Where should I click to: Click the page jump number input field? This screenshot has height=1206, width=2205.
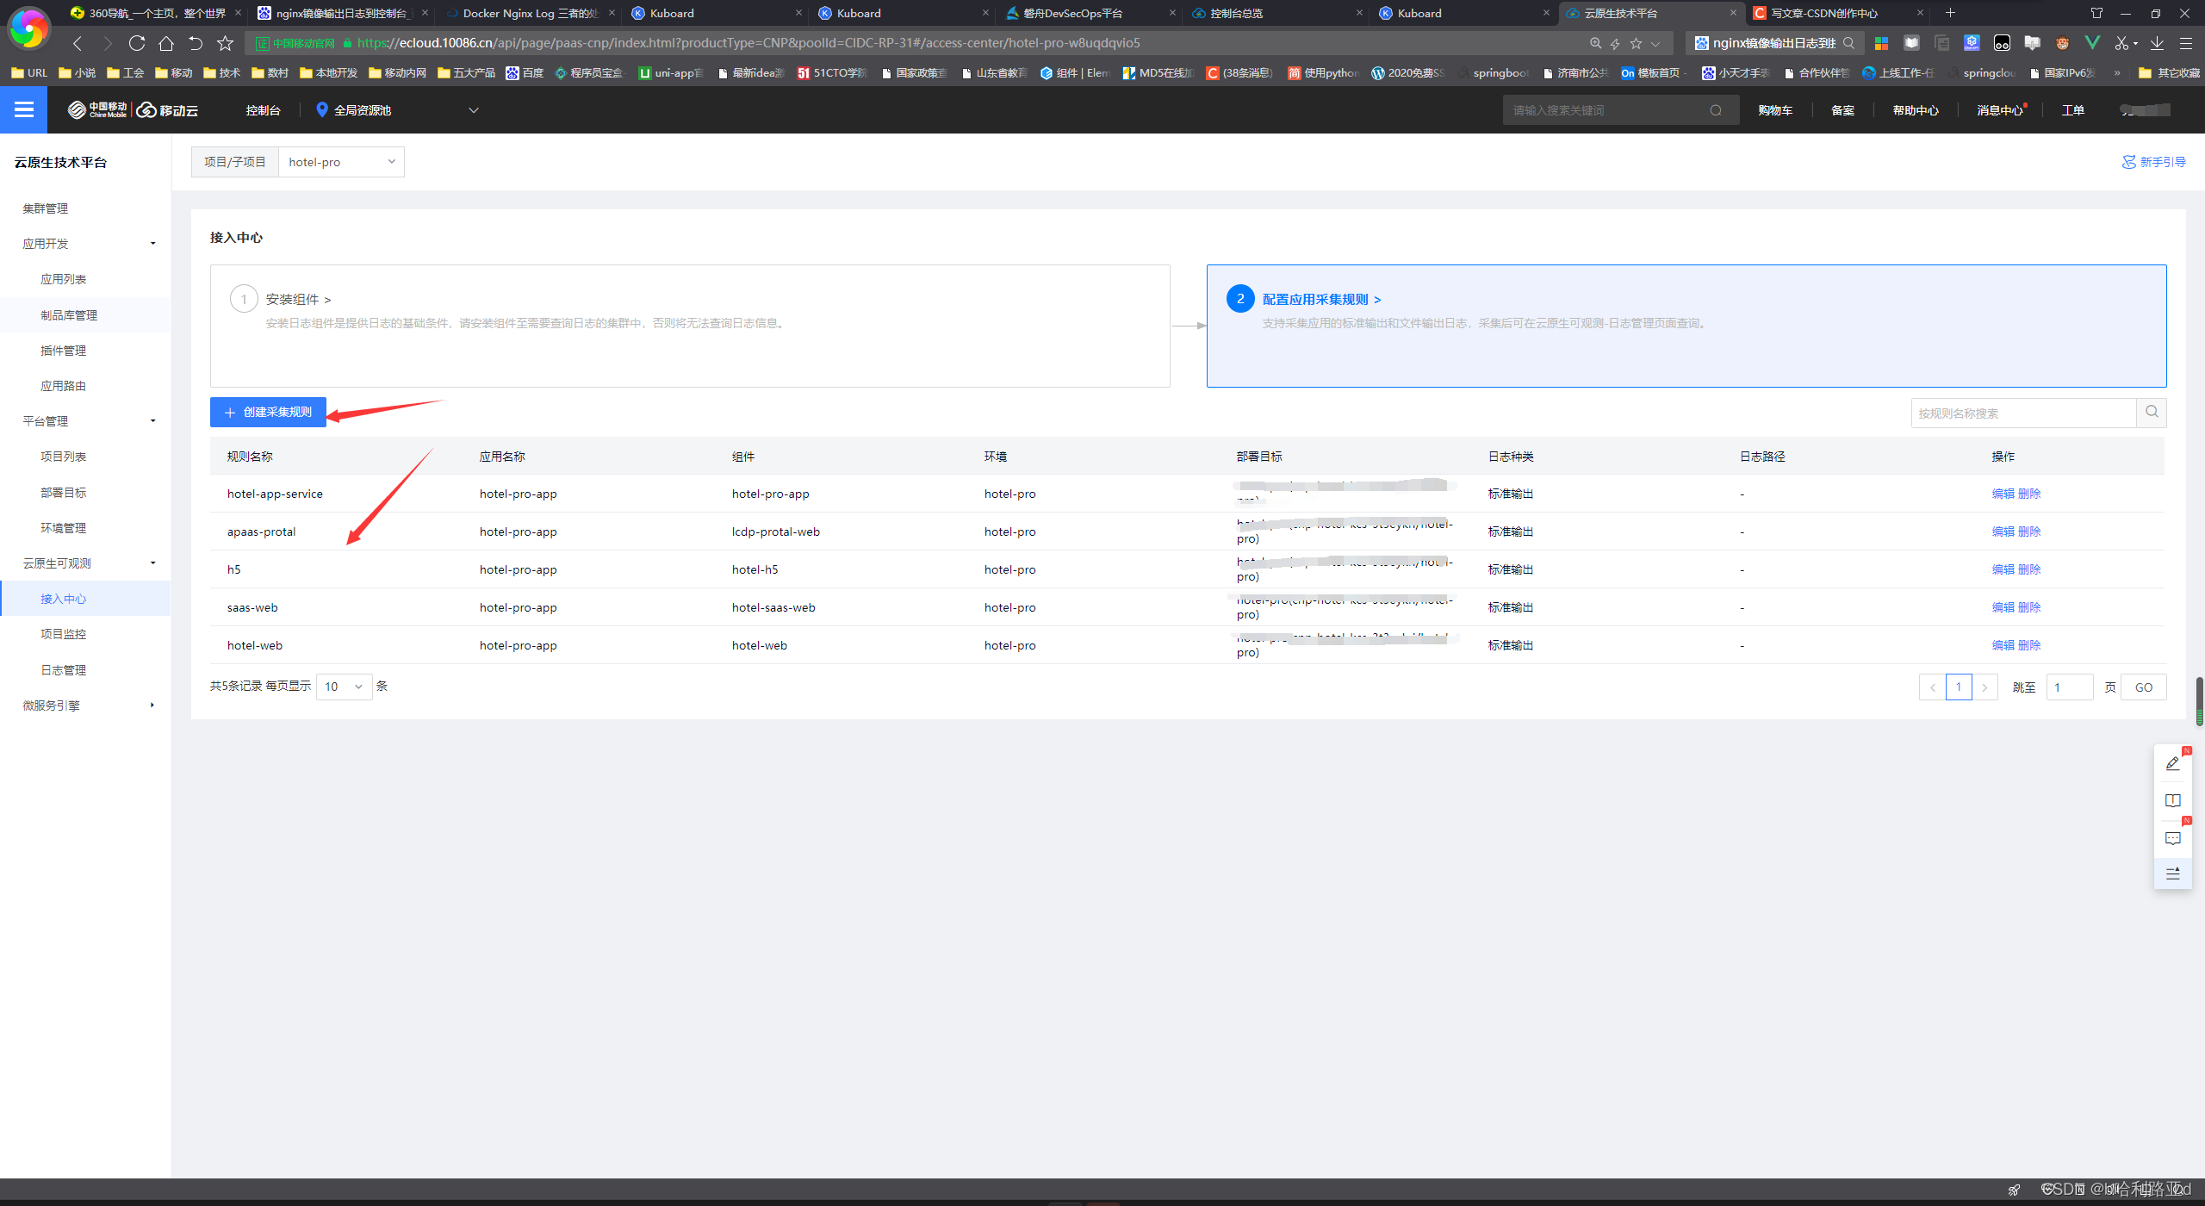point(2069,687)
